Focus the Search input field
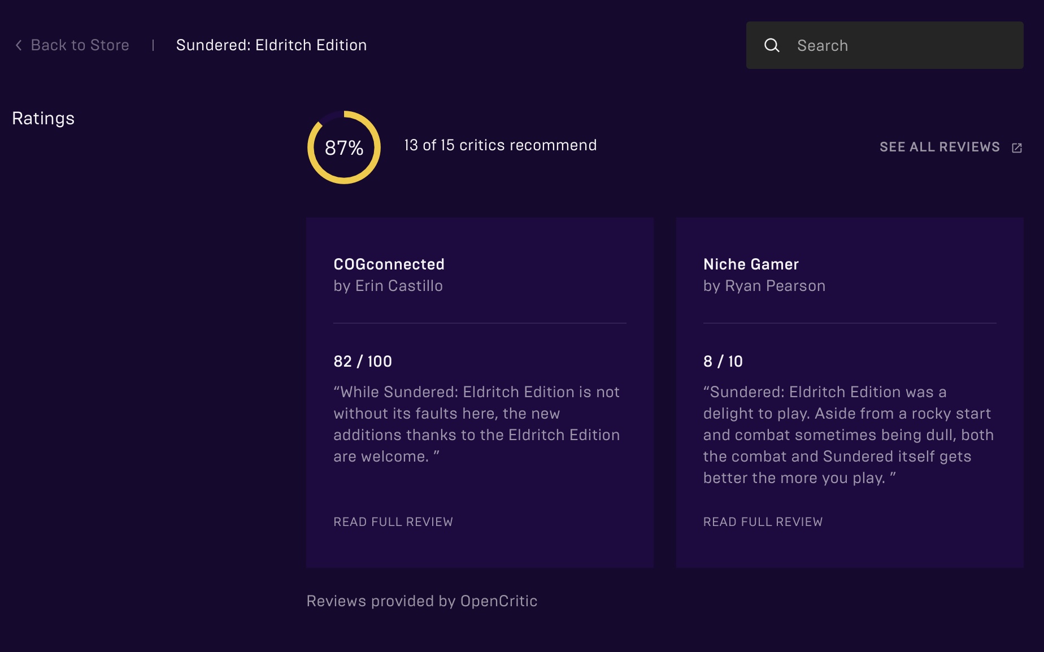This screenshot has width=1044, height=652. 885,45
